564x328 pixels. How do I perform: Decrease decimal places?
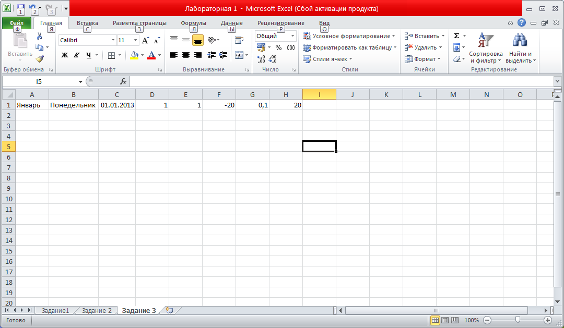tap(273, 59)
